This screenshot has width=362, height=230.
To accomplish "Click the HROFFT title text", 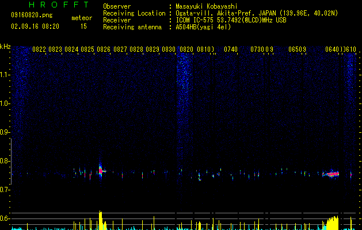I will 59,5.
